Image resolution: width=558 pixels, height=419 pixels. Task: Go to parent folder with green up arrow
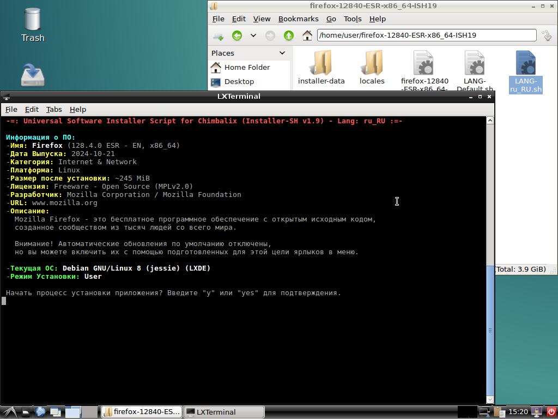[x=289, y=35]
